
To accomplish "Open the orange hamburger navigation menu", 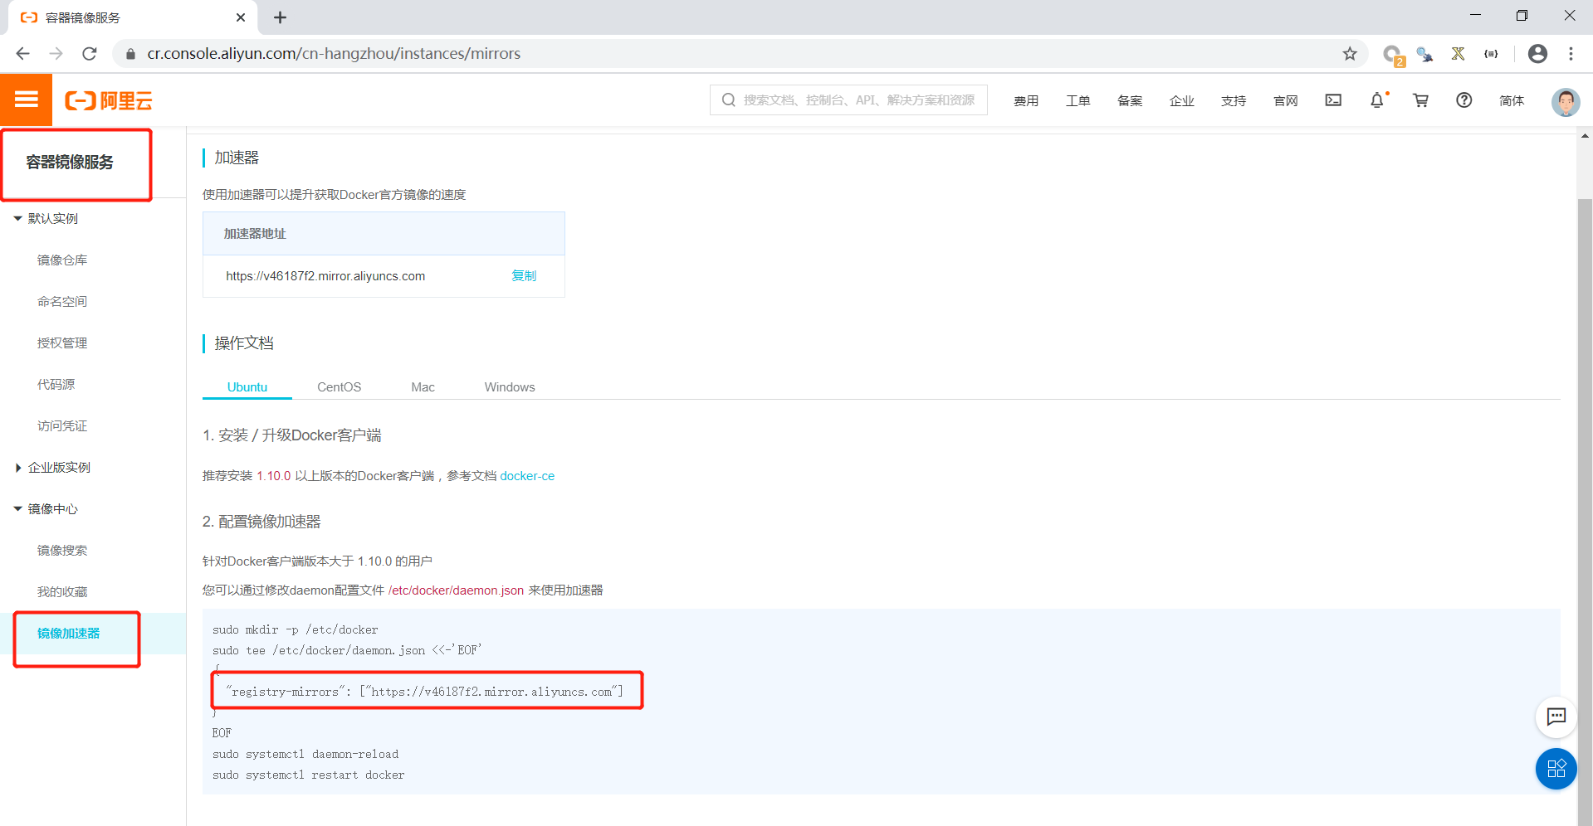I will point(26,100).
